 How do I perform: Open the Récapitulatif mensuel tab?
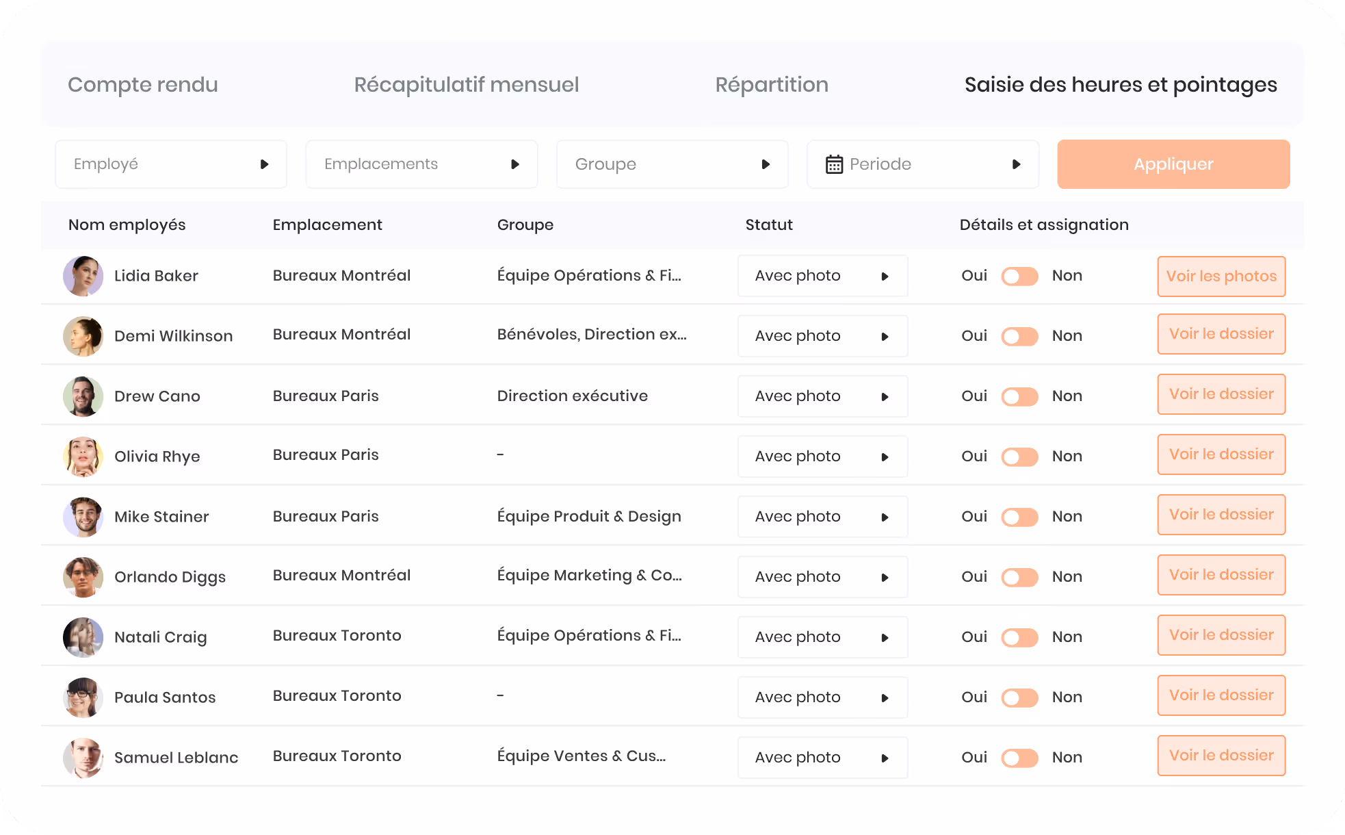[467, 84]
